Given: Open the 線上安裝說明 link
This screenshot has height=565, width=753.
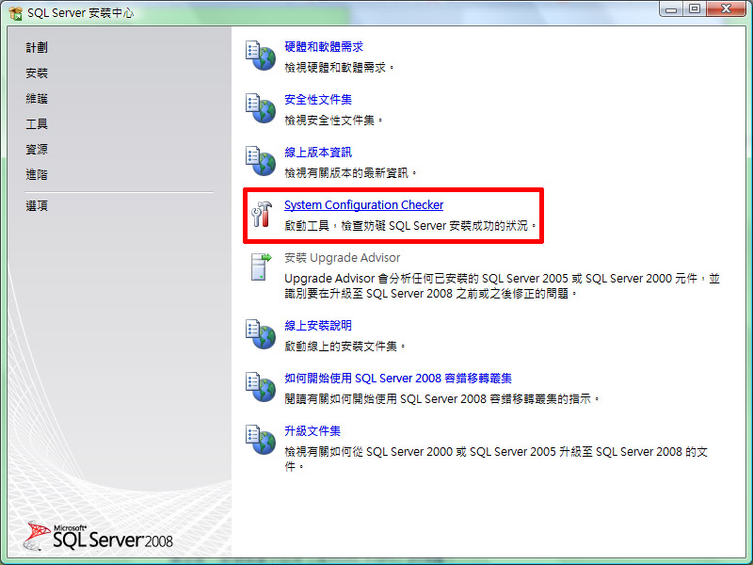Looking at the screenshot, I should 318,325.
